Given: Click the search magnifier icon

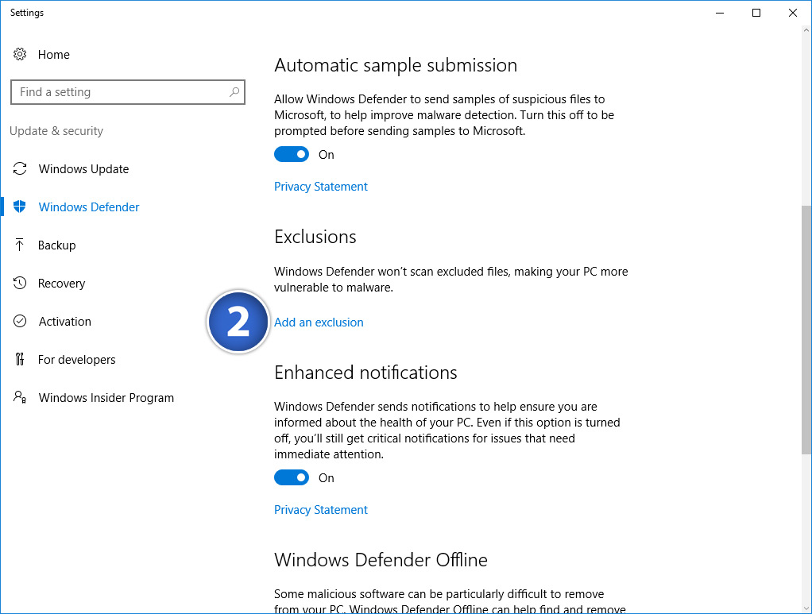Looking at the screenshot, I should pos(234,91).
